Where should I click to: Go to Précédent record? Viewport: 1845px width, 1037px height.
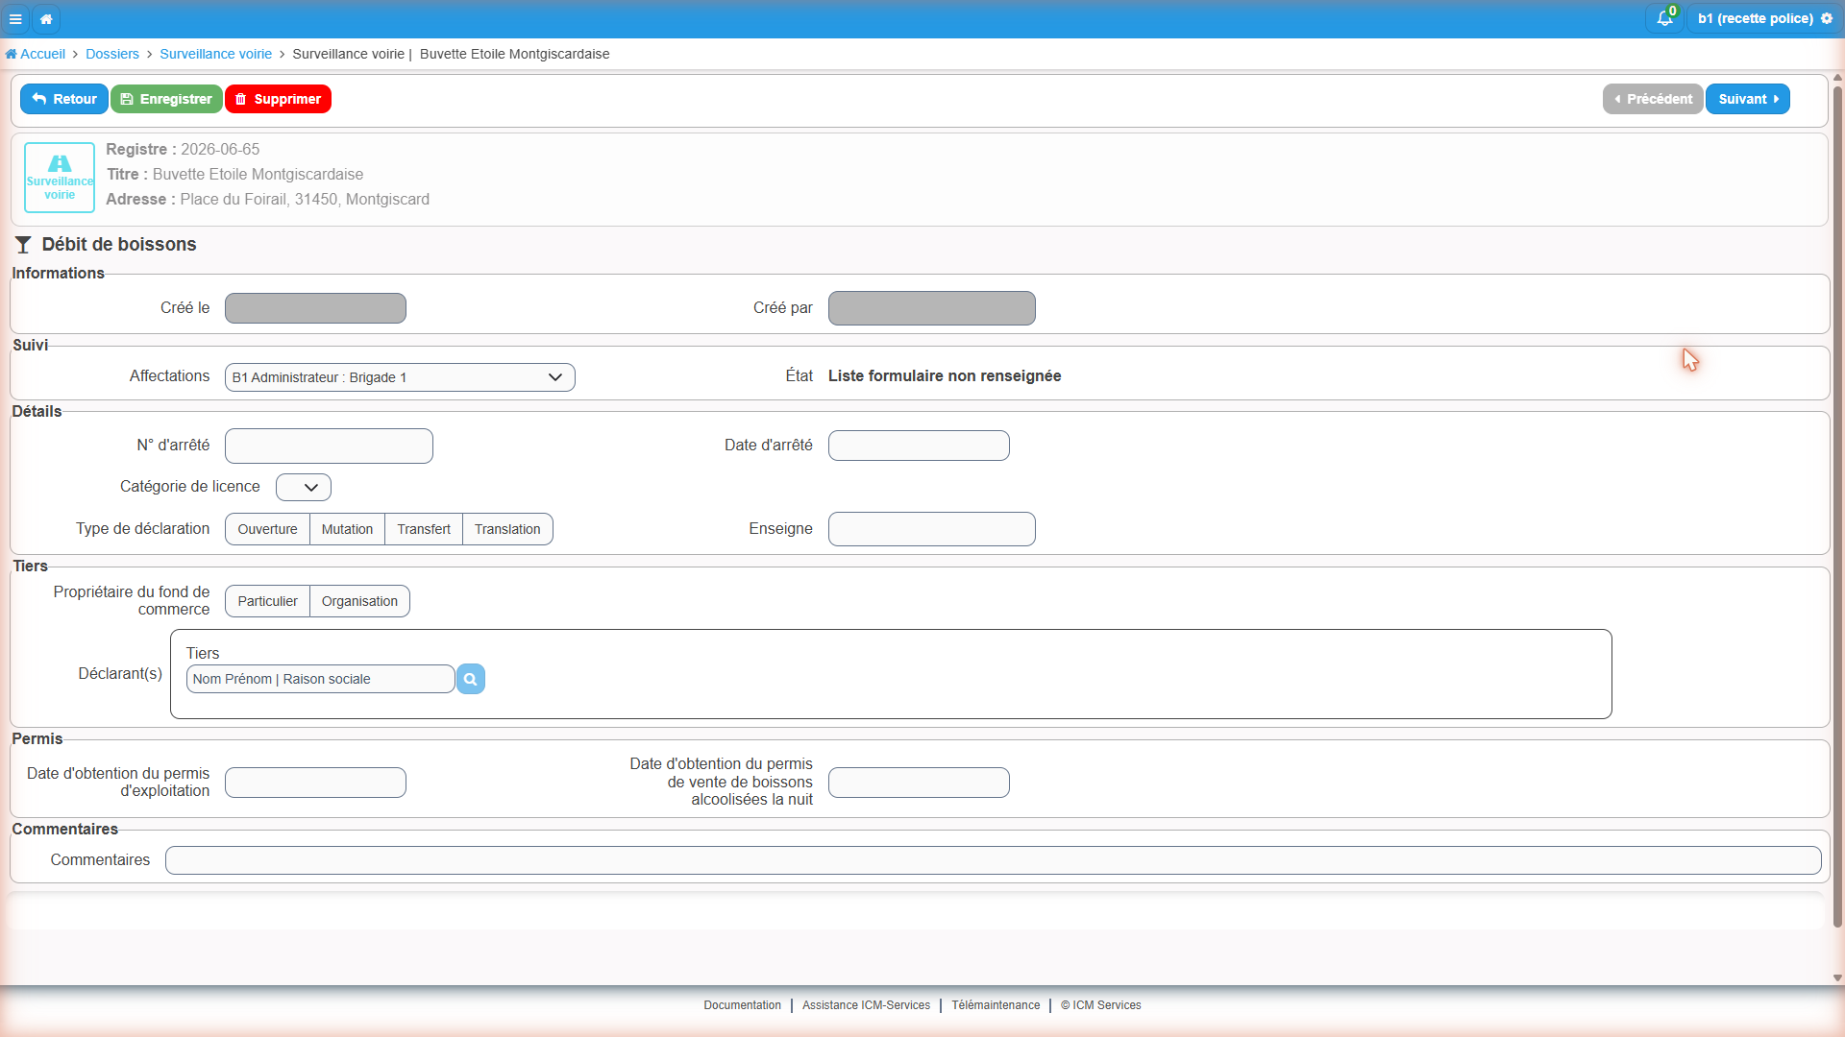coord(1653,99)
